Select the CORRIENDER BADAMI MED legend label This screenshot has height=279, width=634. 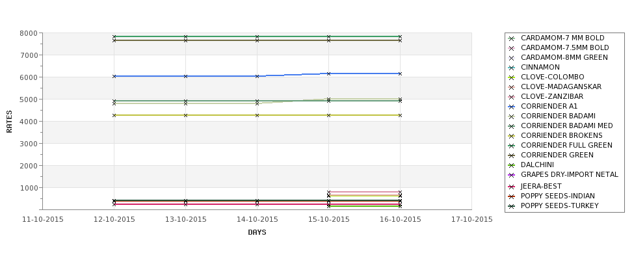[566, 126]
